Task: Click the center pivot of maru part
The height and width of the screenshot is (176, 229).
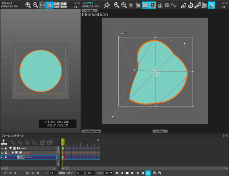Action: point(155,71)
